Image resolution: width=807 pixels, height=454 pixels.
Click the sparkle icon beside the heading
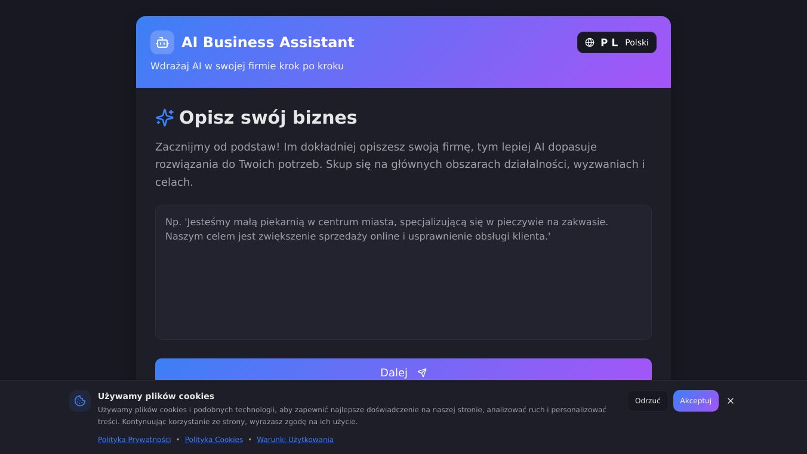pyautogui.click(x=165, y=118)
